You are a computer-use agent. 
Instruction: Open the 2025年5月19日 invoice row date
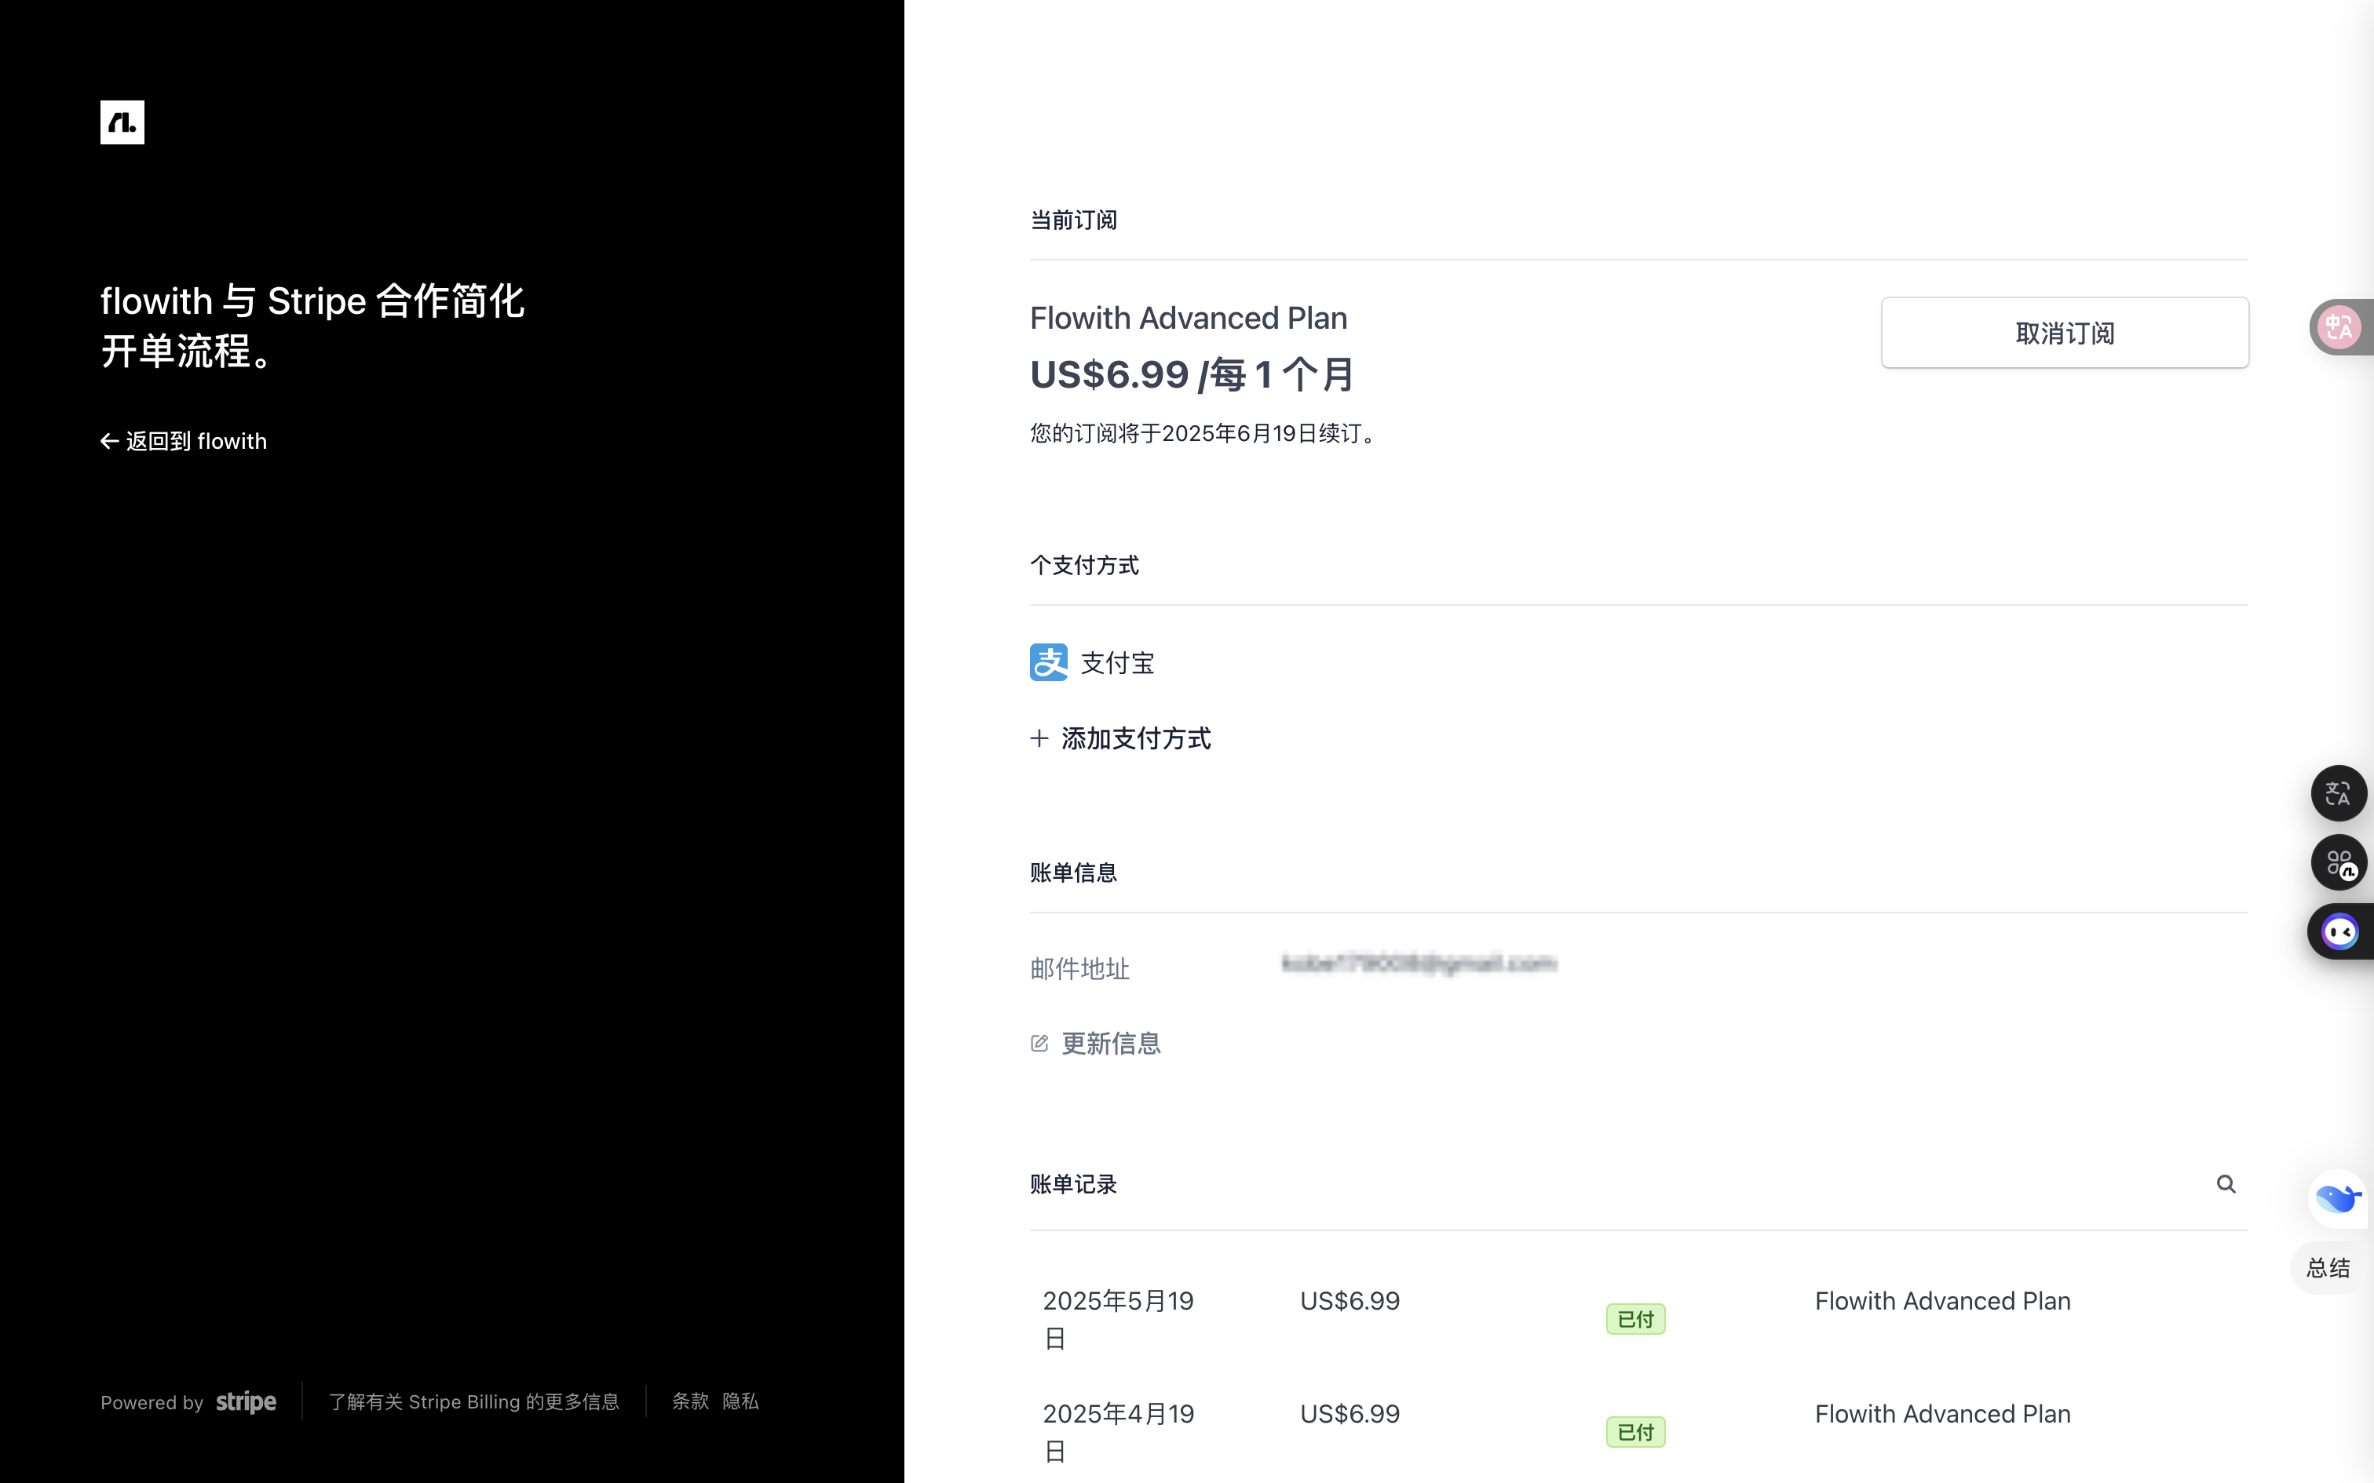tap(1119, 1319)
